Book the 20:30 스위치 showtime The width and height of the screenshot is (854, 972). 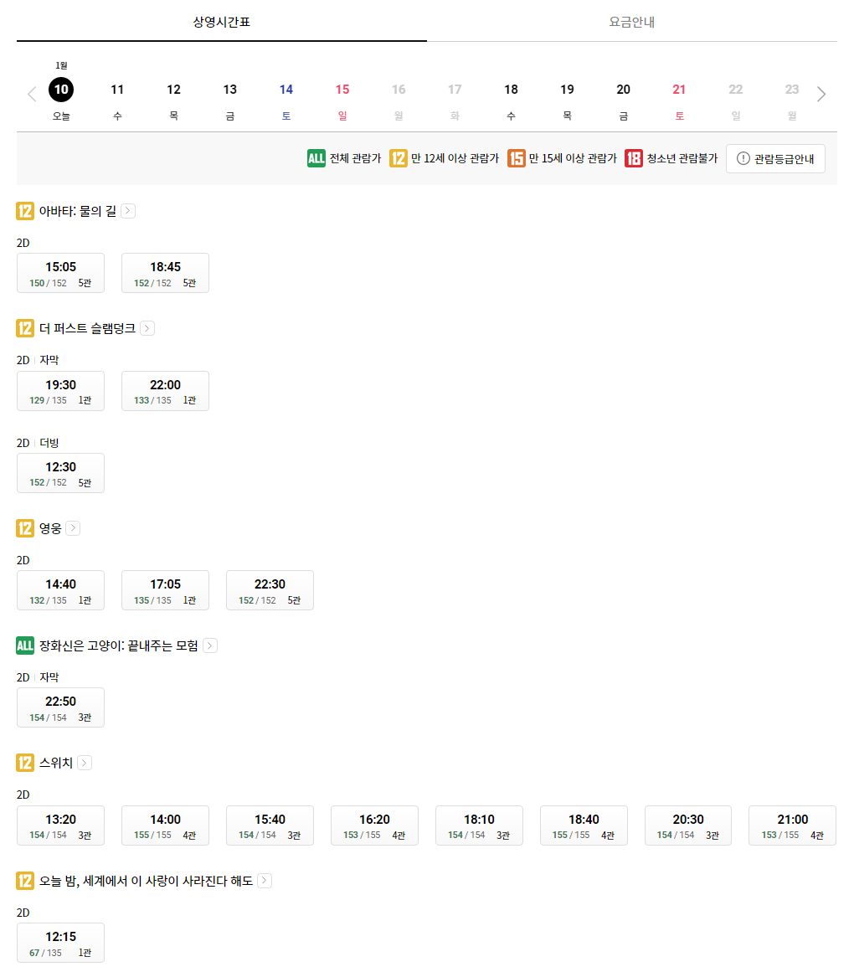(x=688, y=825)
